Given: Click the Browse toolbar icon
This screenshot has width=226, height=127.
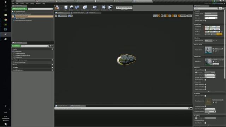Looking at the screenshot, I should tap(71, 8).
